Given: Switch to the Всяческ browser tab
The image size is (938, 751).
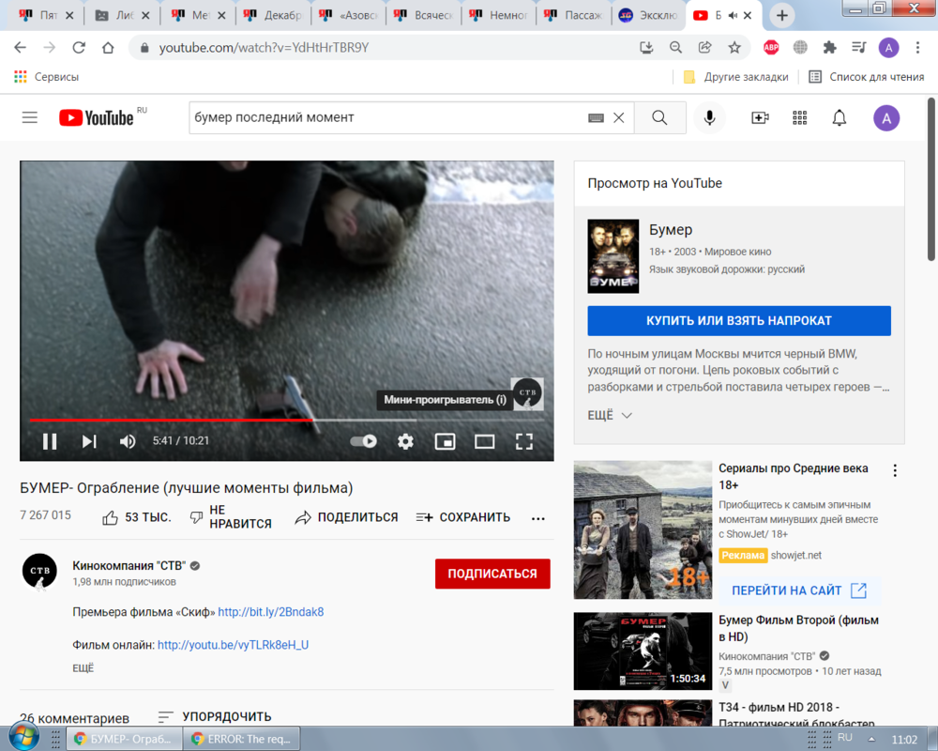Looking at the screenshot, I should point(424,16).
